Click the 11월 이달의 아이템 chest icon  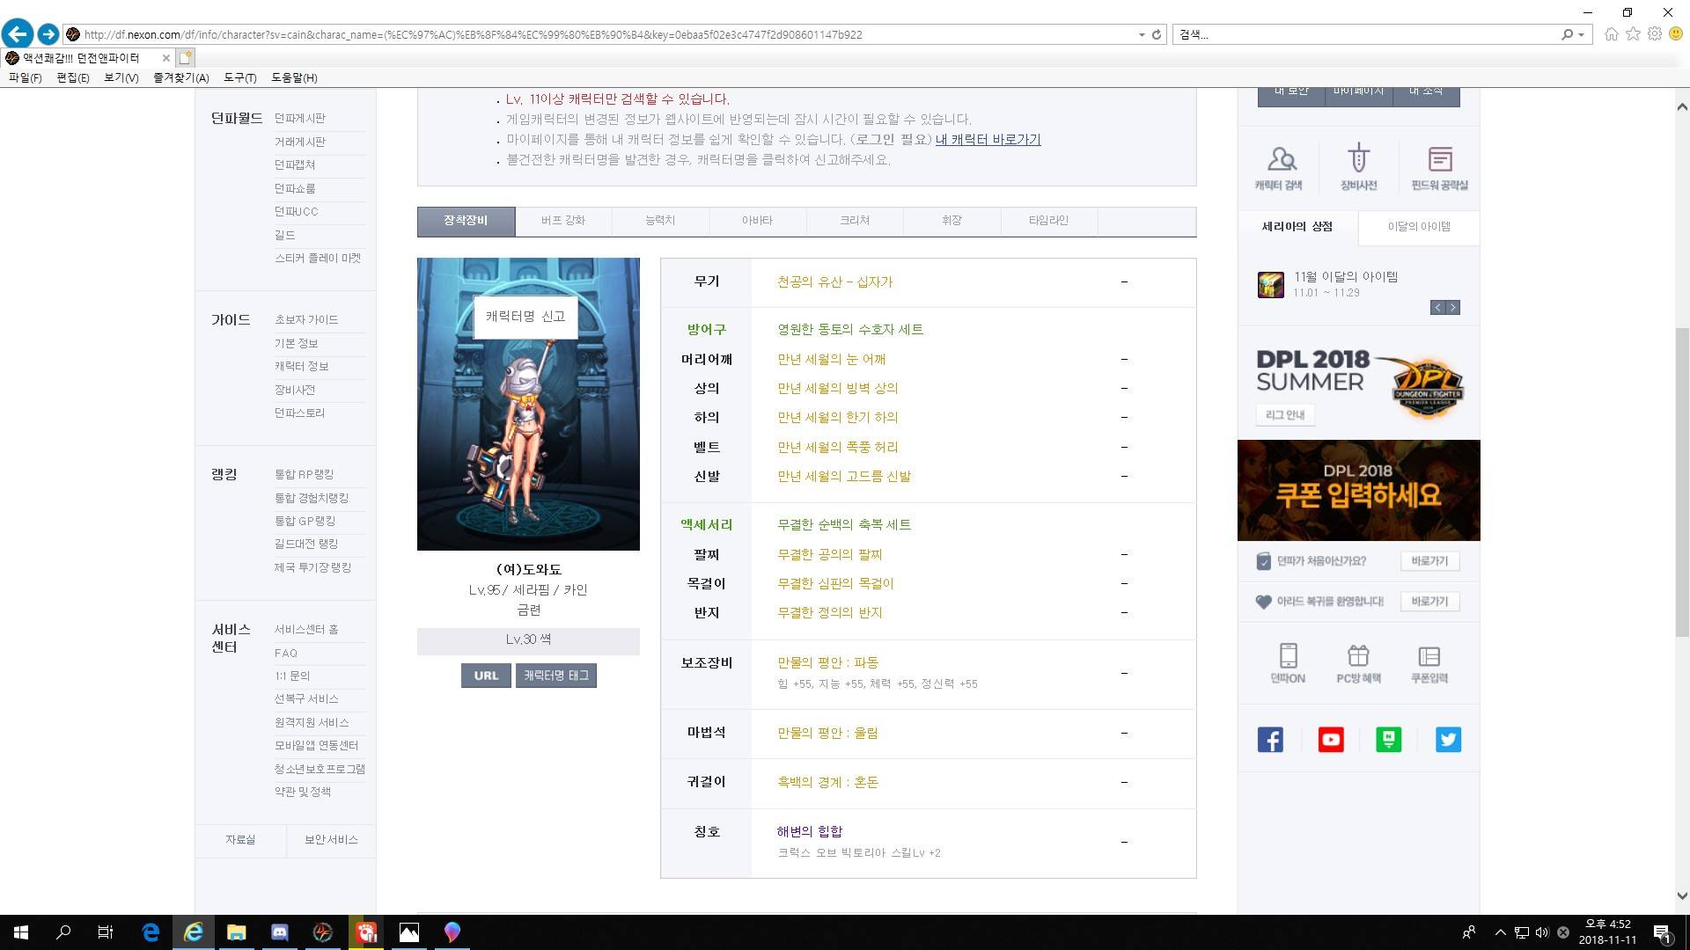pyautogui.click(x=1270, y=284)
